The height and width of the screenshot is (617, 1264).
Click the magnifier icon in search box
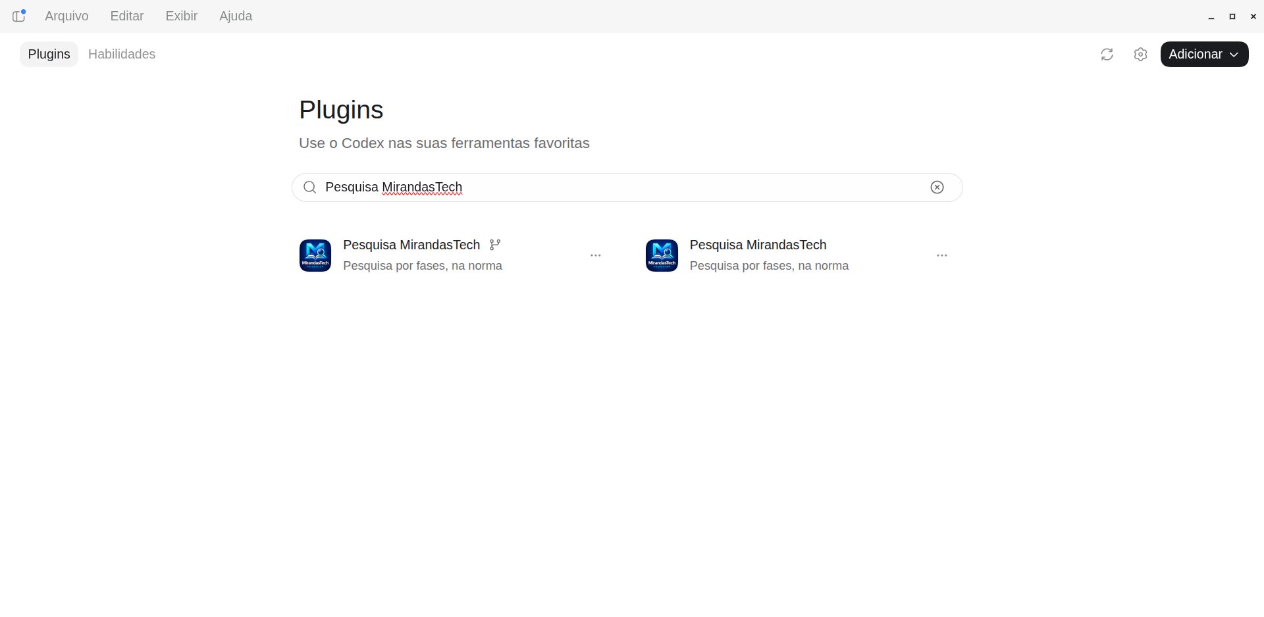[309, 187]
